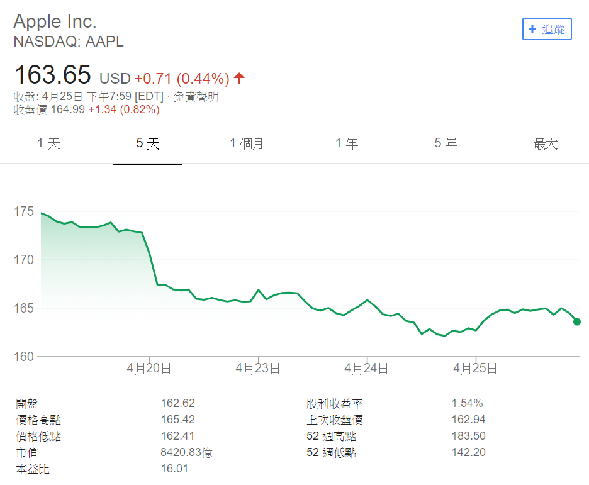
Task: Click the 52 週低點 value 142.20
Action: click(x=469, y=452)
